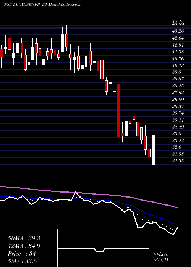Select the 43.26 price level label
The height and width of the screenshot is (267, 191).
[x=178, y=31]
